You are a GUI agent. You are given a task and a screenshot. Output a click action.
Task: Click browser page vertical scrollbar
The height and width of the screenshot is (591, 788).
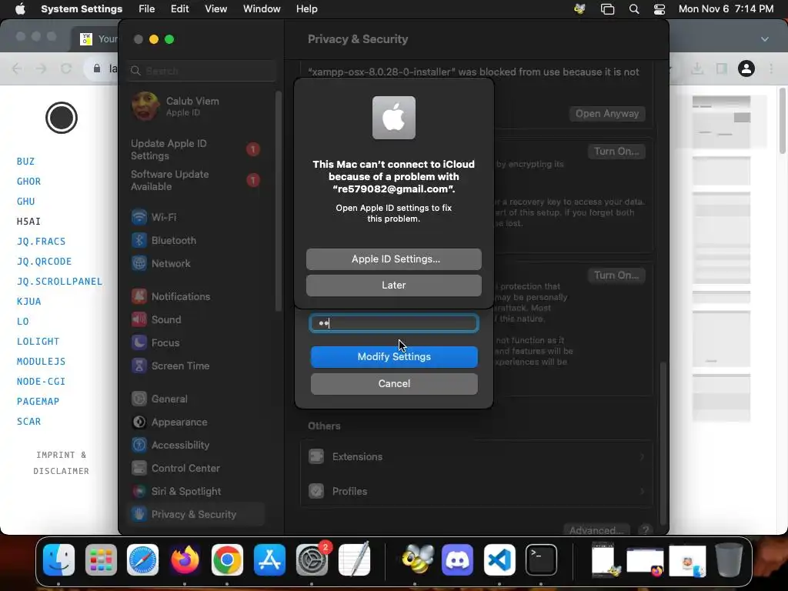click(x=783, y=121)
